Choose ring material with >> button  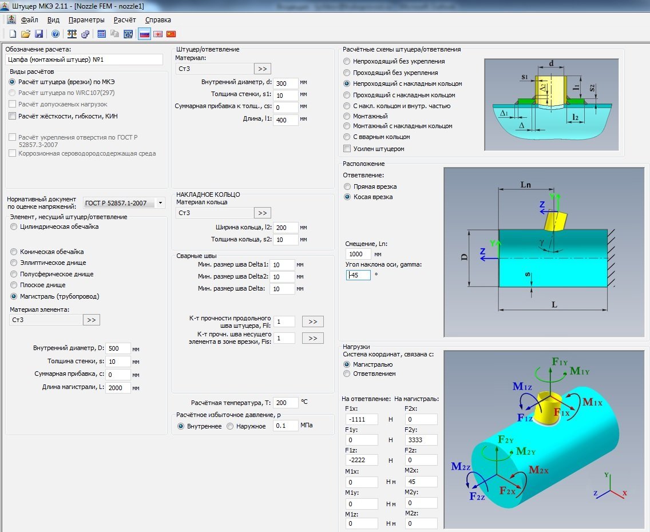[x=263, y=213]
